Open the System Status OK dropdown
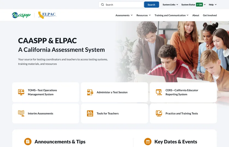 coord(193,5)
